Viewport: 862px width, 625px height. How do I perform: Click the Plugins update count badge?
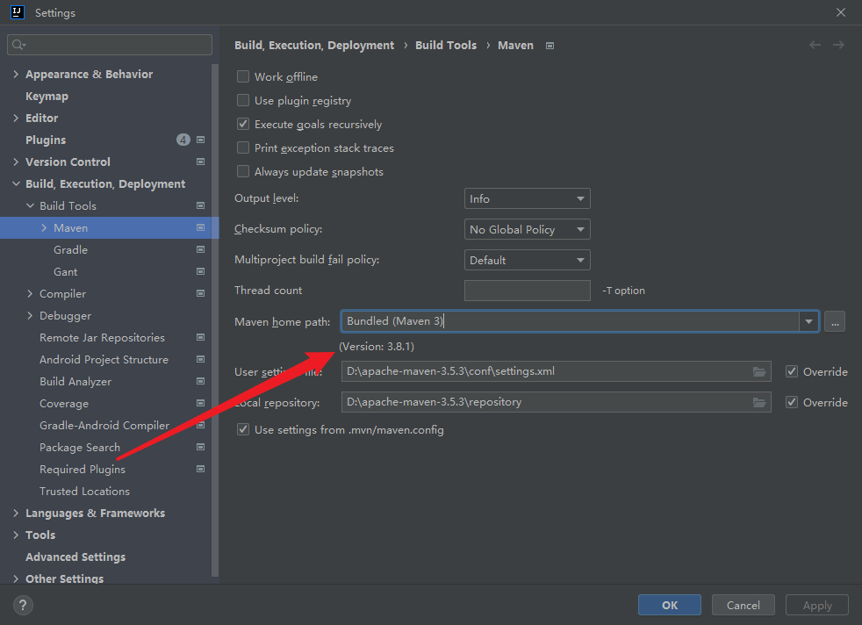click(x=183, y=140)
